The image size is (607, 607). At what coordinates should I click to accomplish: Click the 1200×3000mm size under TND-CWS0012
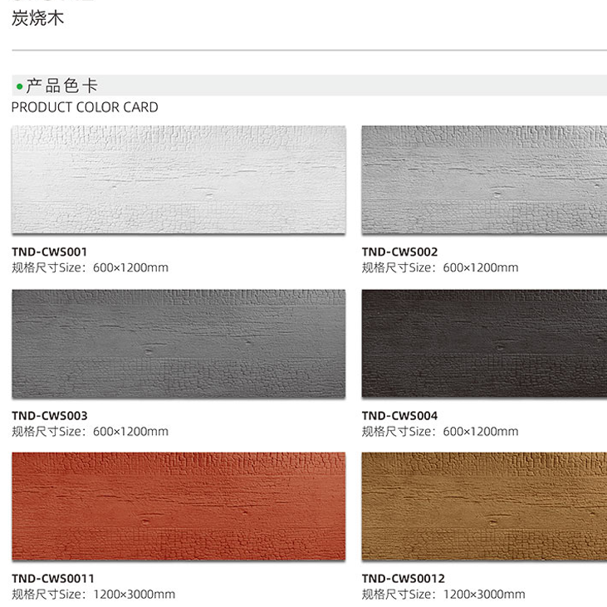point(484,595)
